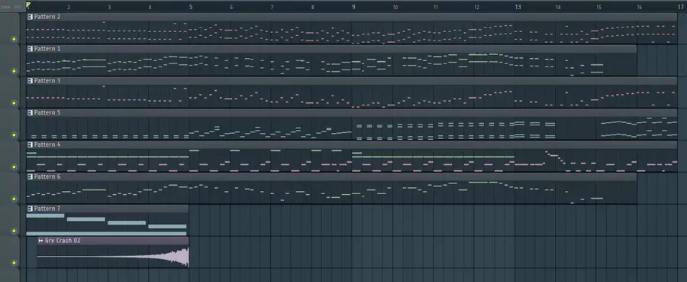
Task: Click the Grv Crash 02 audio clip icon
Action: click(40, 241)
